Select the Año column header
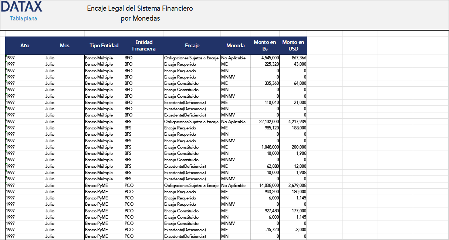The image size is (449, 240). coord(25,45)
